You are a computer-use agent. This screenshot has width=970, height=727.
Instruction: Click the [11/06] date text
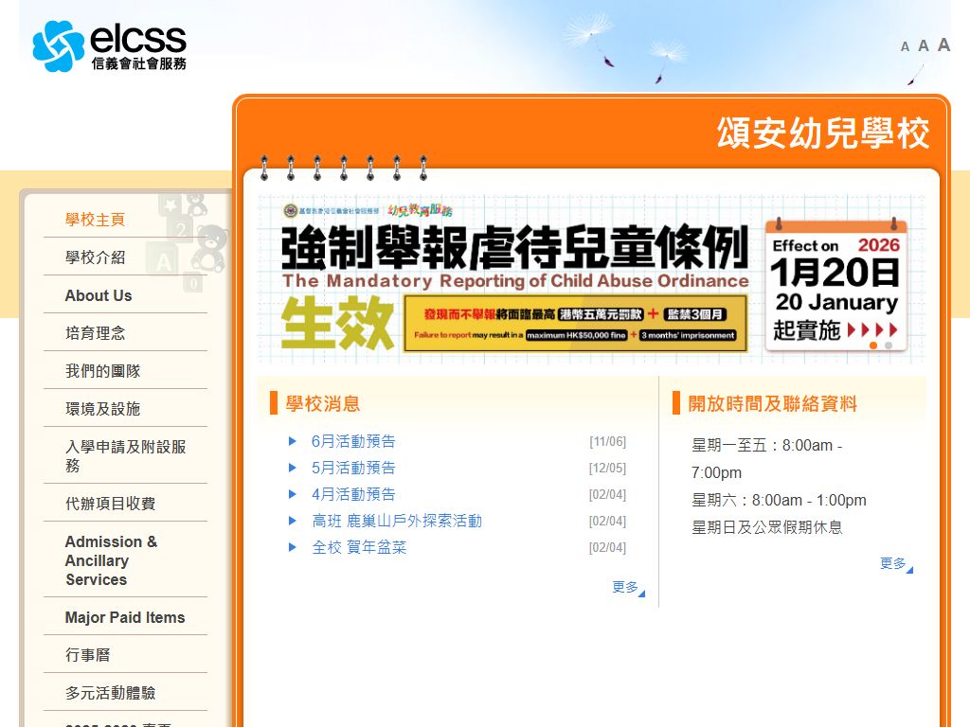tap(607, 441)
